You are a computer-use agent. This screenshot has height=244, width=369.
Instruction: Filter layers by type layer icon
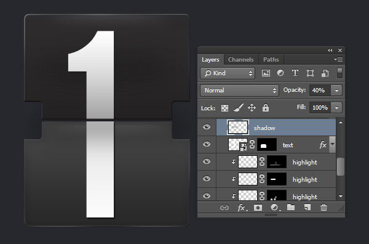(295, 73)
